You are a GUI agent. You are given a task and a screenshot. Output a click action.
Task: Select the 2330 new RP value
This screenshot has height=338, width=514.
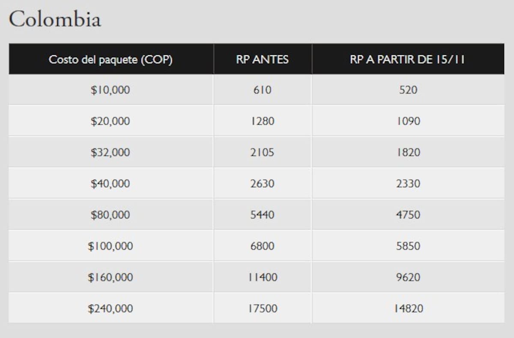408,184
